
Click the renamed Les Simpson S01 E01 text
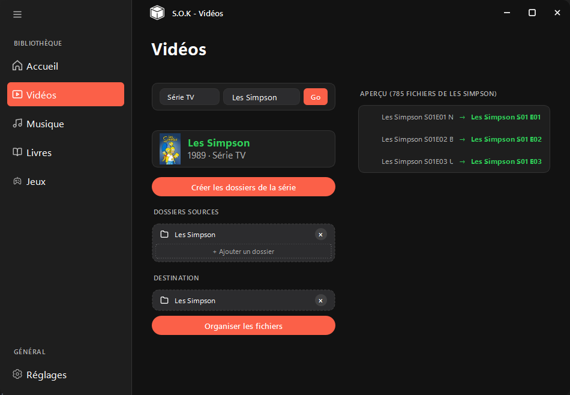tap(506, 117)
